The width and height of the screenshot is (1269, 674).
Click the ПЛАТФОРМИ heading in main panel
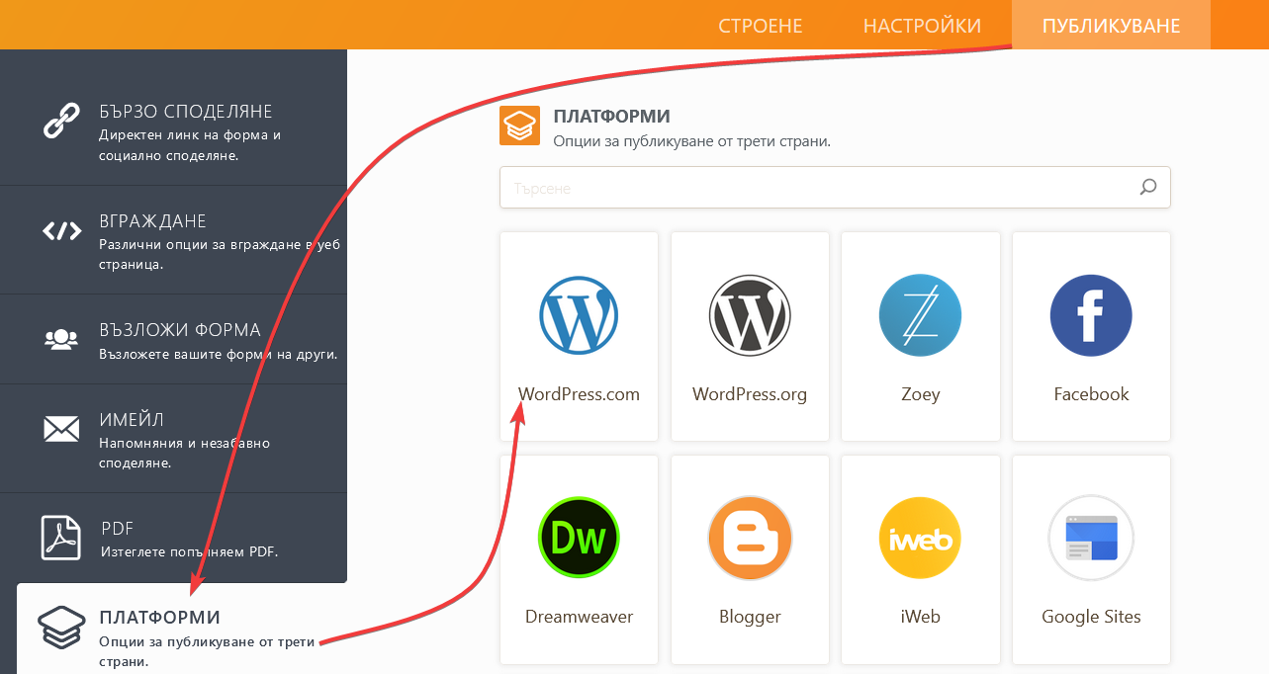pyautogui.click(x=611, y=117)
